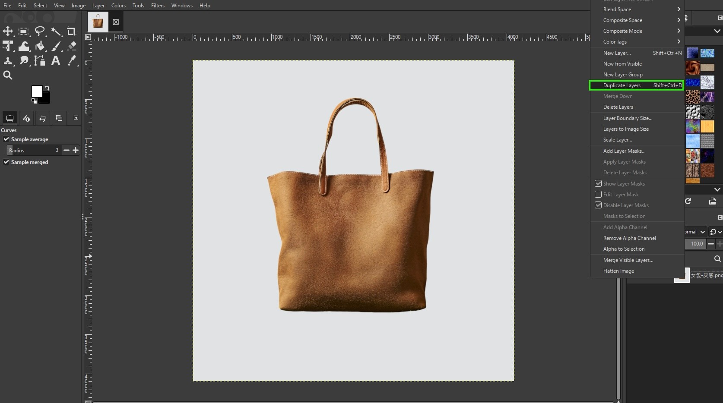Image resolution: width=723 pixels, height=403 pixels.
Task: Select the Smudge tool
Action: coord(24,60)
